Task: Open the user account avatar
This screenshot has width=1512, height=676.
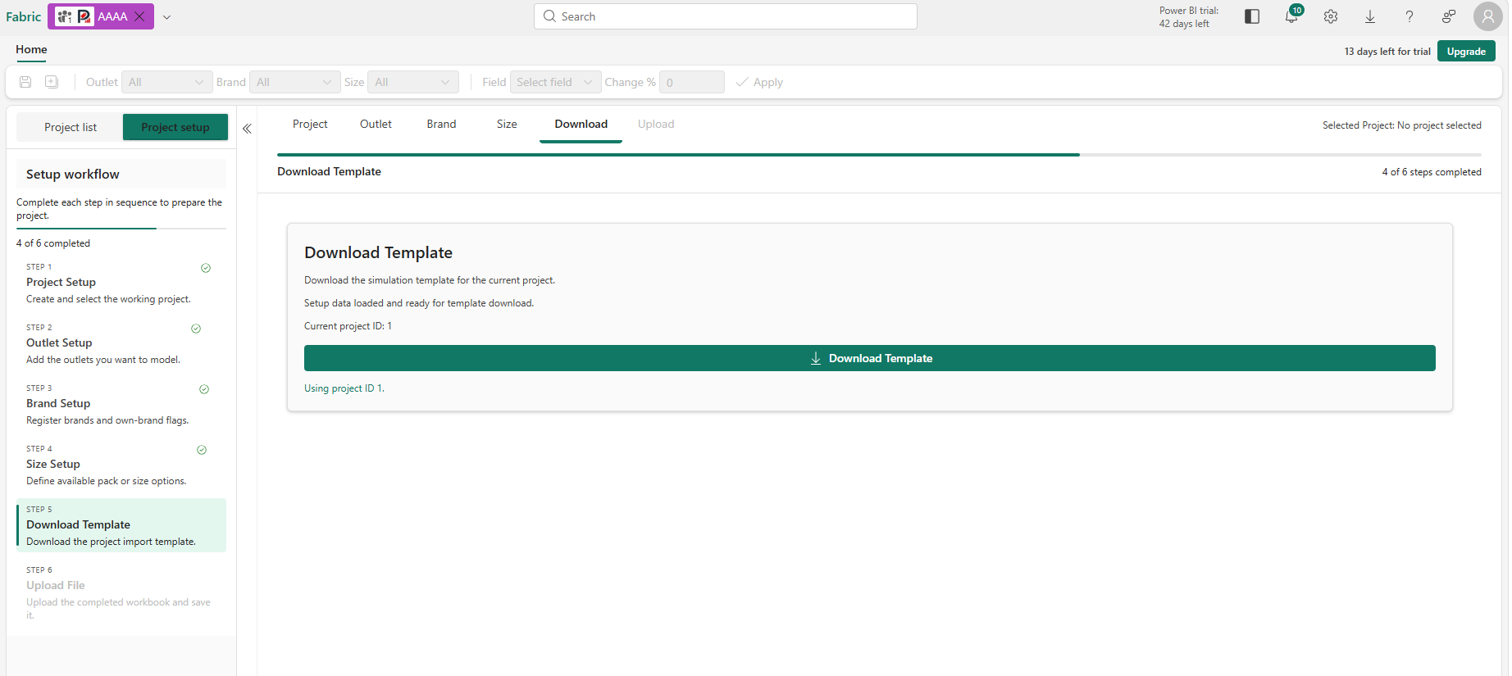Action: pyautogui.click(x=1487, y=16)
